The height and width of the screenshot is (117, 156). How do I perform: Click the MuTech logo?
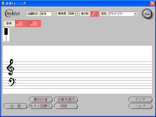click(12, 13)
